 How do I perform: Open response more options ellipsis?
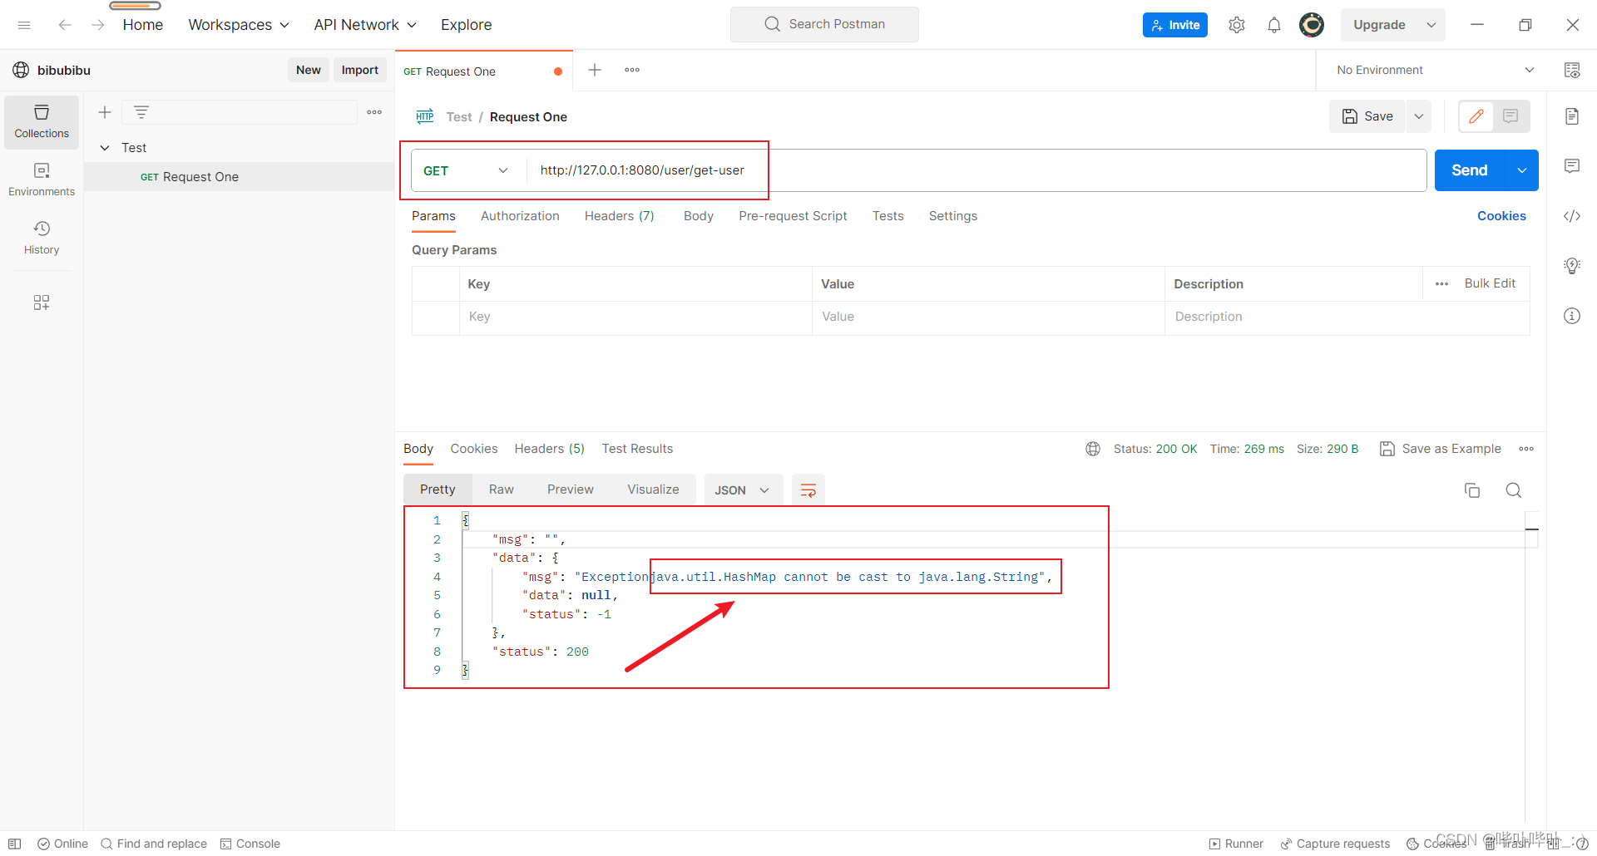click(x=1526, y=449)
